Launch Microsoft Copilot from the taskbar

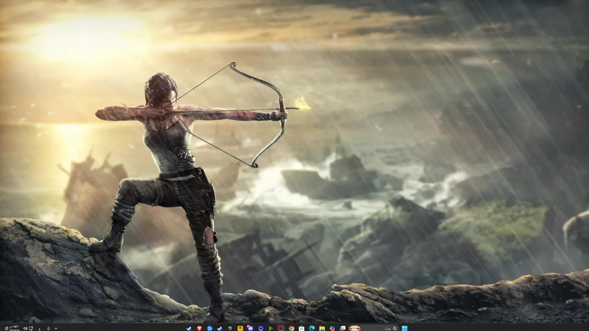click(332, 328)
